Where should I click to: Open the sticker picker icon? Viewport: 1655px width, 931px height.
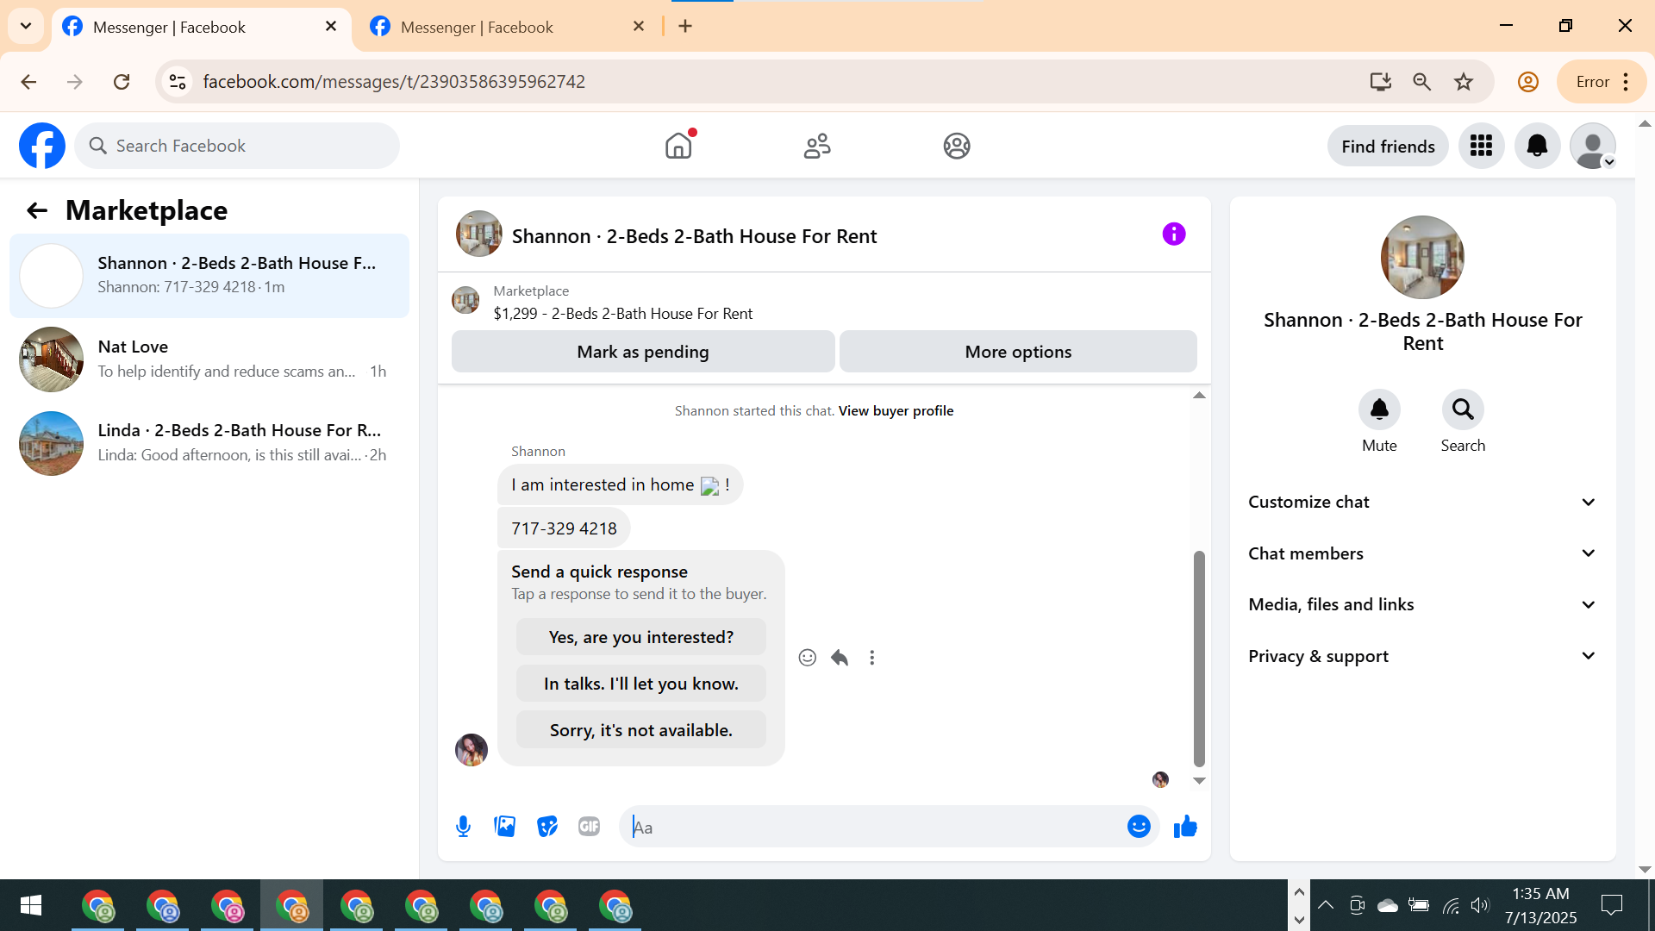point(547,827)
